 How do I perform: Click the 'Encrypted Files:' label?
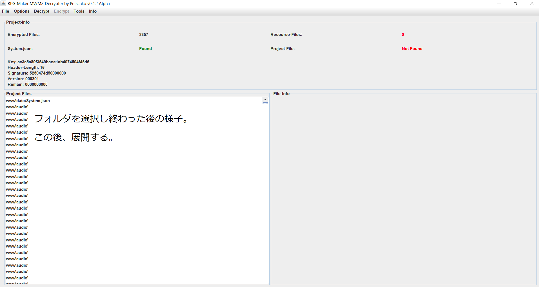[x=24, y=35]
